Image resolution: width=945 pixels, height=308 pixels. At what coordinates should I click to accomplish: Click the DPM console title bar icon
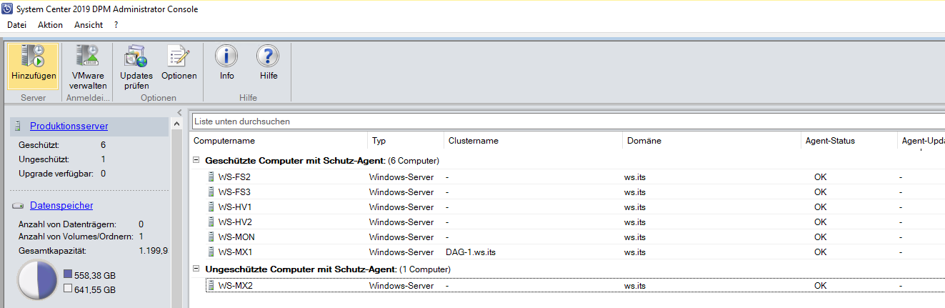[7, 9]
